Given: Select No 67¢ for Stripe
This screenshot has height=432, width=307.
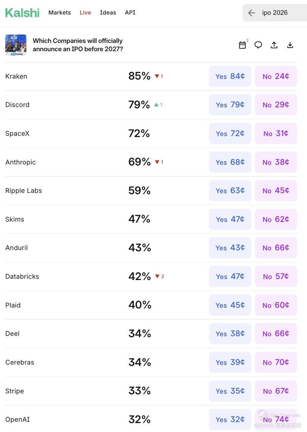Looking at the screenshot, I should click(276, 391).
